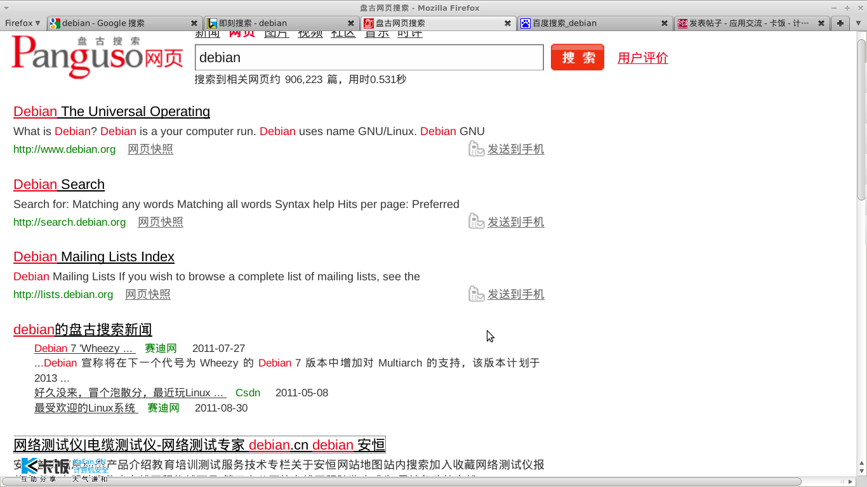Image resolution: width=867 pixels, height=487 pixels.
Task: Click the snippet 'Debian Mailing Lists If you wish'
Action: [x=216, y=276]
